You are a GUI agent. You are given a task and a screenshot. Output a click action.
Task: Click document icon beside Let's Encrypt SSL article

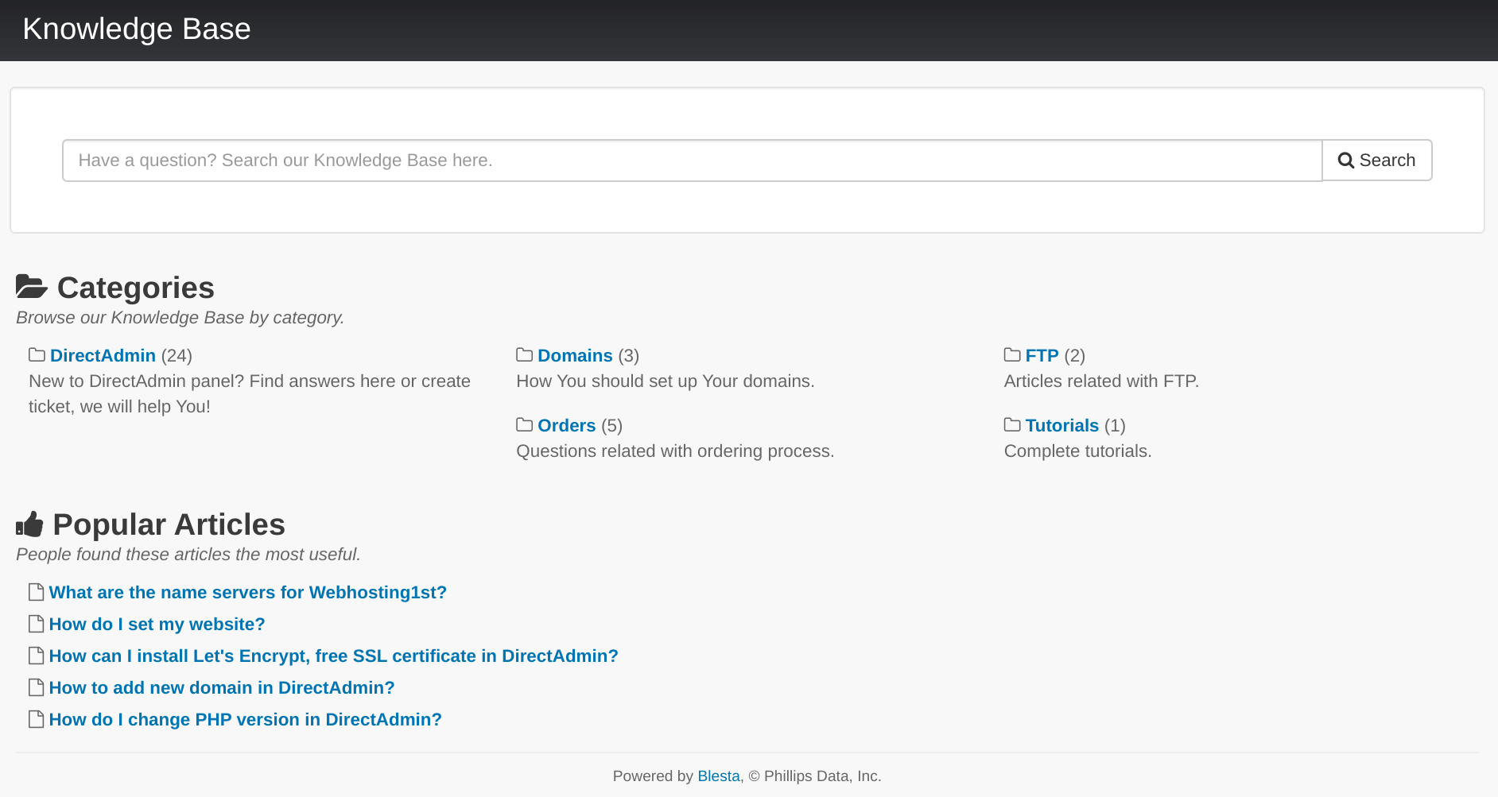(36, 656)
